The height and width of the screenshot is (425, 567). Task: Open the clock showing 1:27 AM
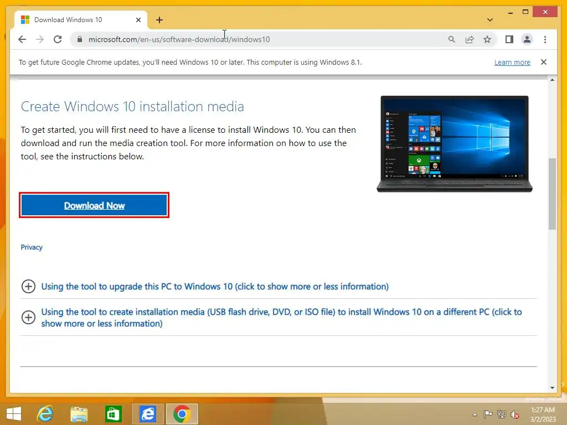click(543, 414)
